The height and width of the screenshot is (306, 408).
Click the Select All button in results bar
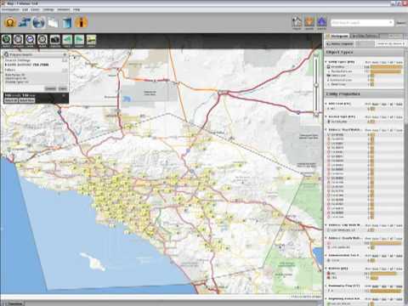tap(11, 100)
